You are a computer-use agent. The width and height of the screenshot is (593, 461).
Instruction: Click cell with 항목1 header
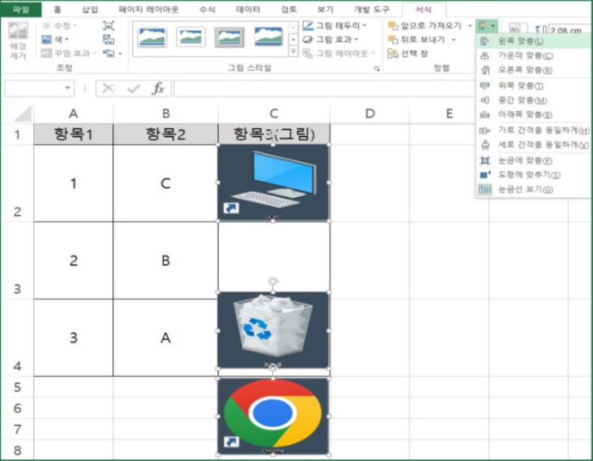(74, 134)
